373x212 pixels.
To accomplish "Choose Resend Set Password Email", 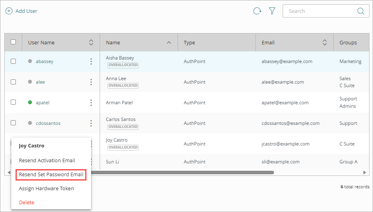I will (51, 175).
